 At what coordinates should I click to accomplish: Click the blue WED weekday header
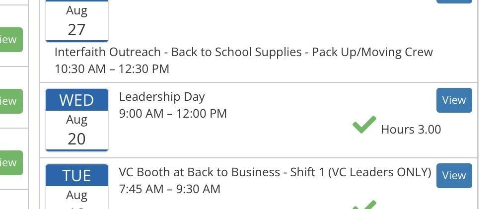(77, 100)
